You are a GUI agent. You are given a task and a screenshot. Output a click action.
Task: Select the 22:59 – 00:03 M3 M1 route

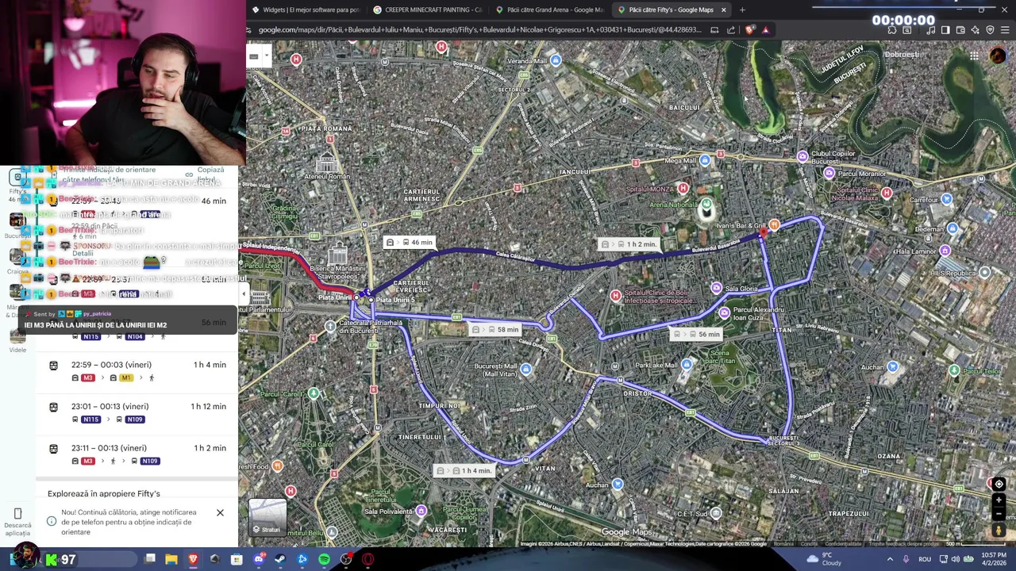tap(137, 370)
